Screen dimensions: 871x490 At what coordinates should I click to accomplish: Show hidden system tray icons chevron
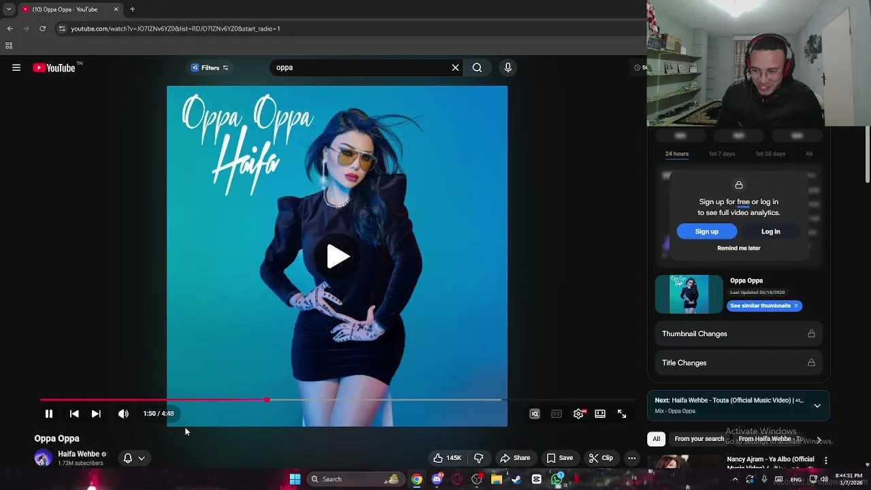735,479
